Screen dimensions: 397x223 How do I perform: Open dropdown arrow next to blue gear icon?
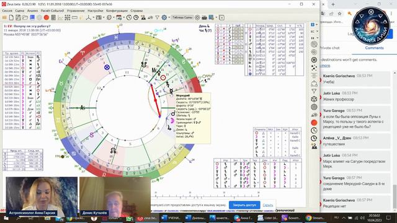coord(169,17)
